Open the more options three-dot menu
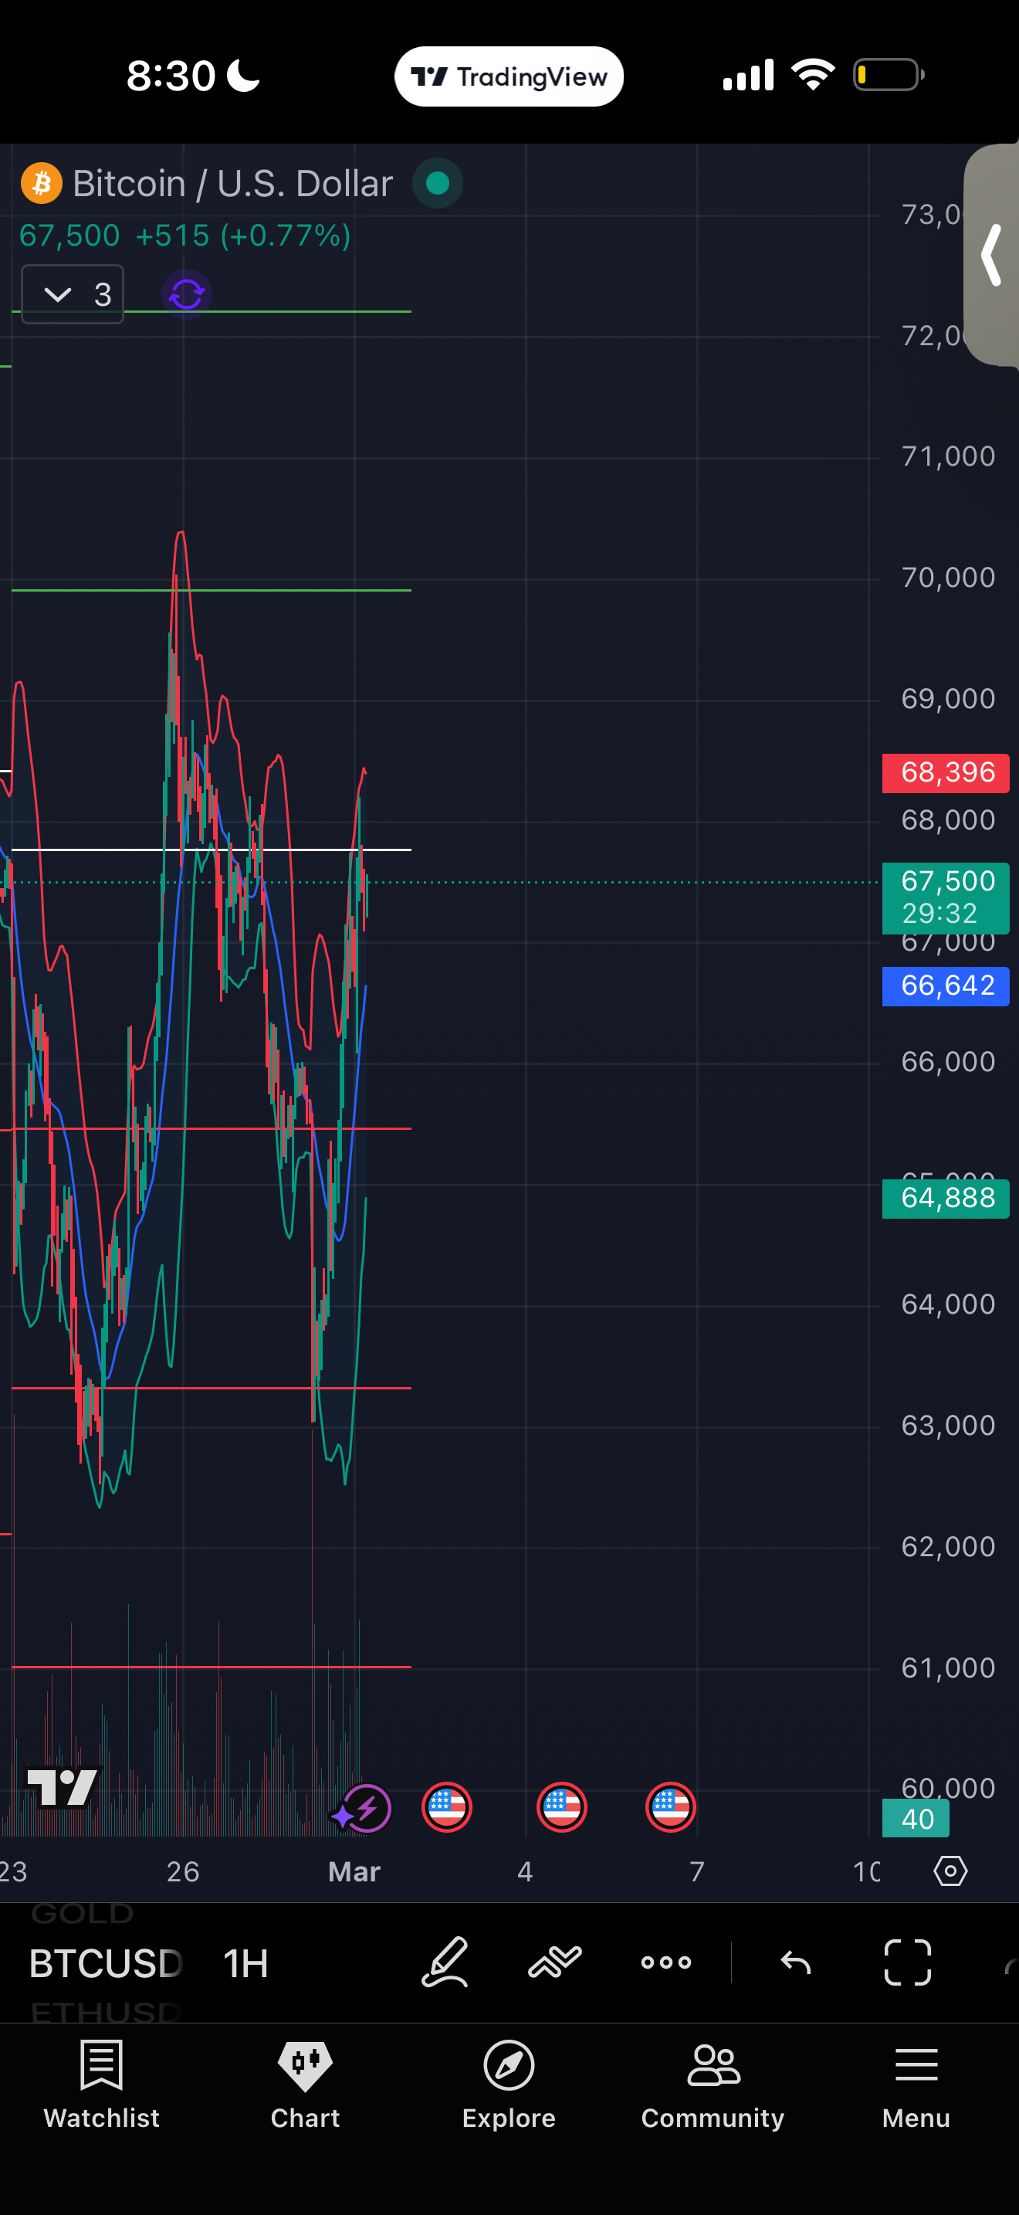 click(666, 1962)
